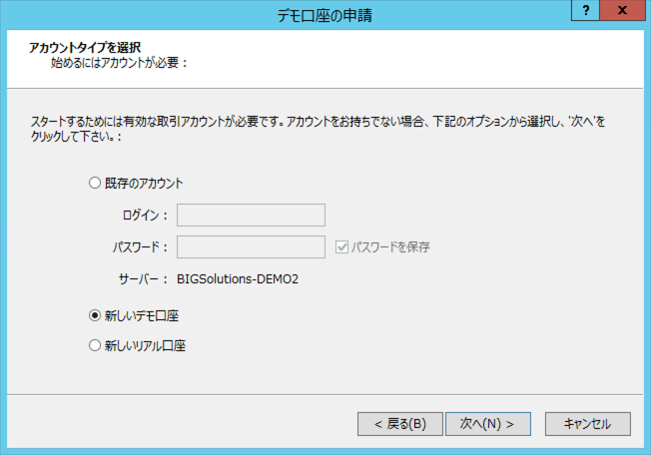
Task: Click into the ログイン input field
Action: (251, 215)
